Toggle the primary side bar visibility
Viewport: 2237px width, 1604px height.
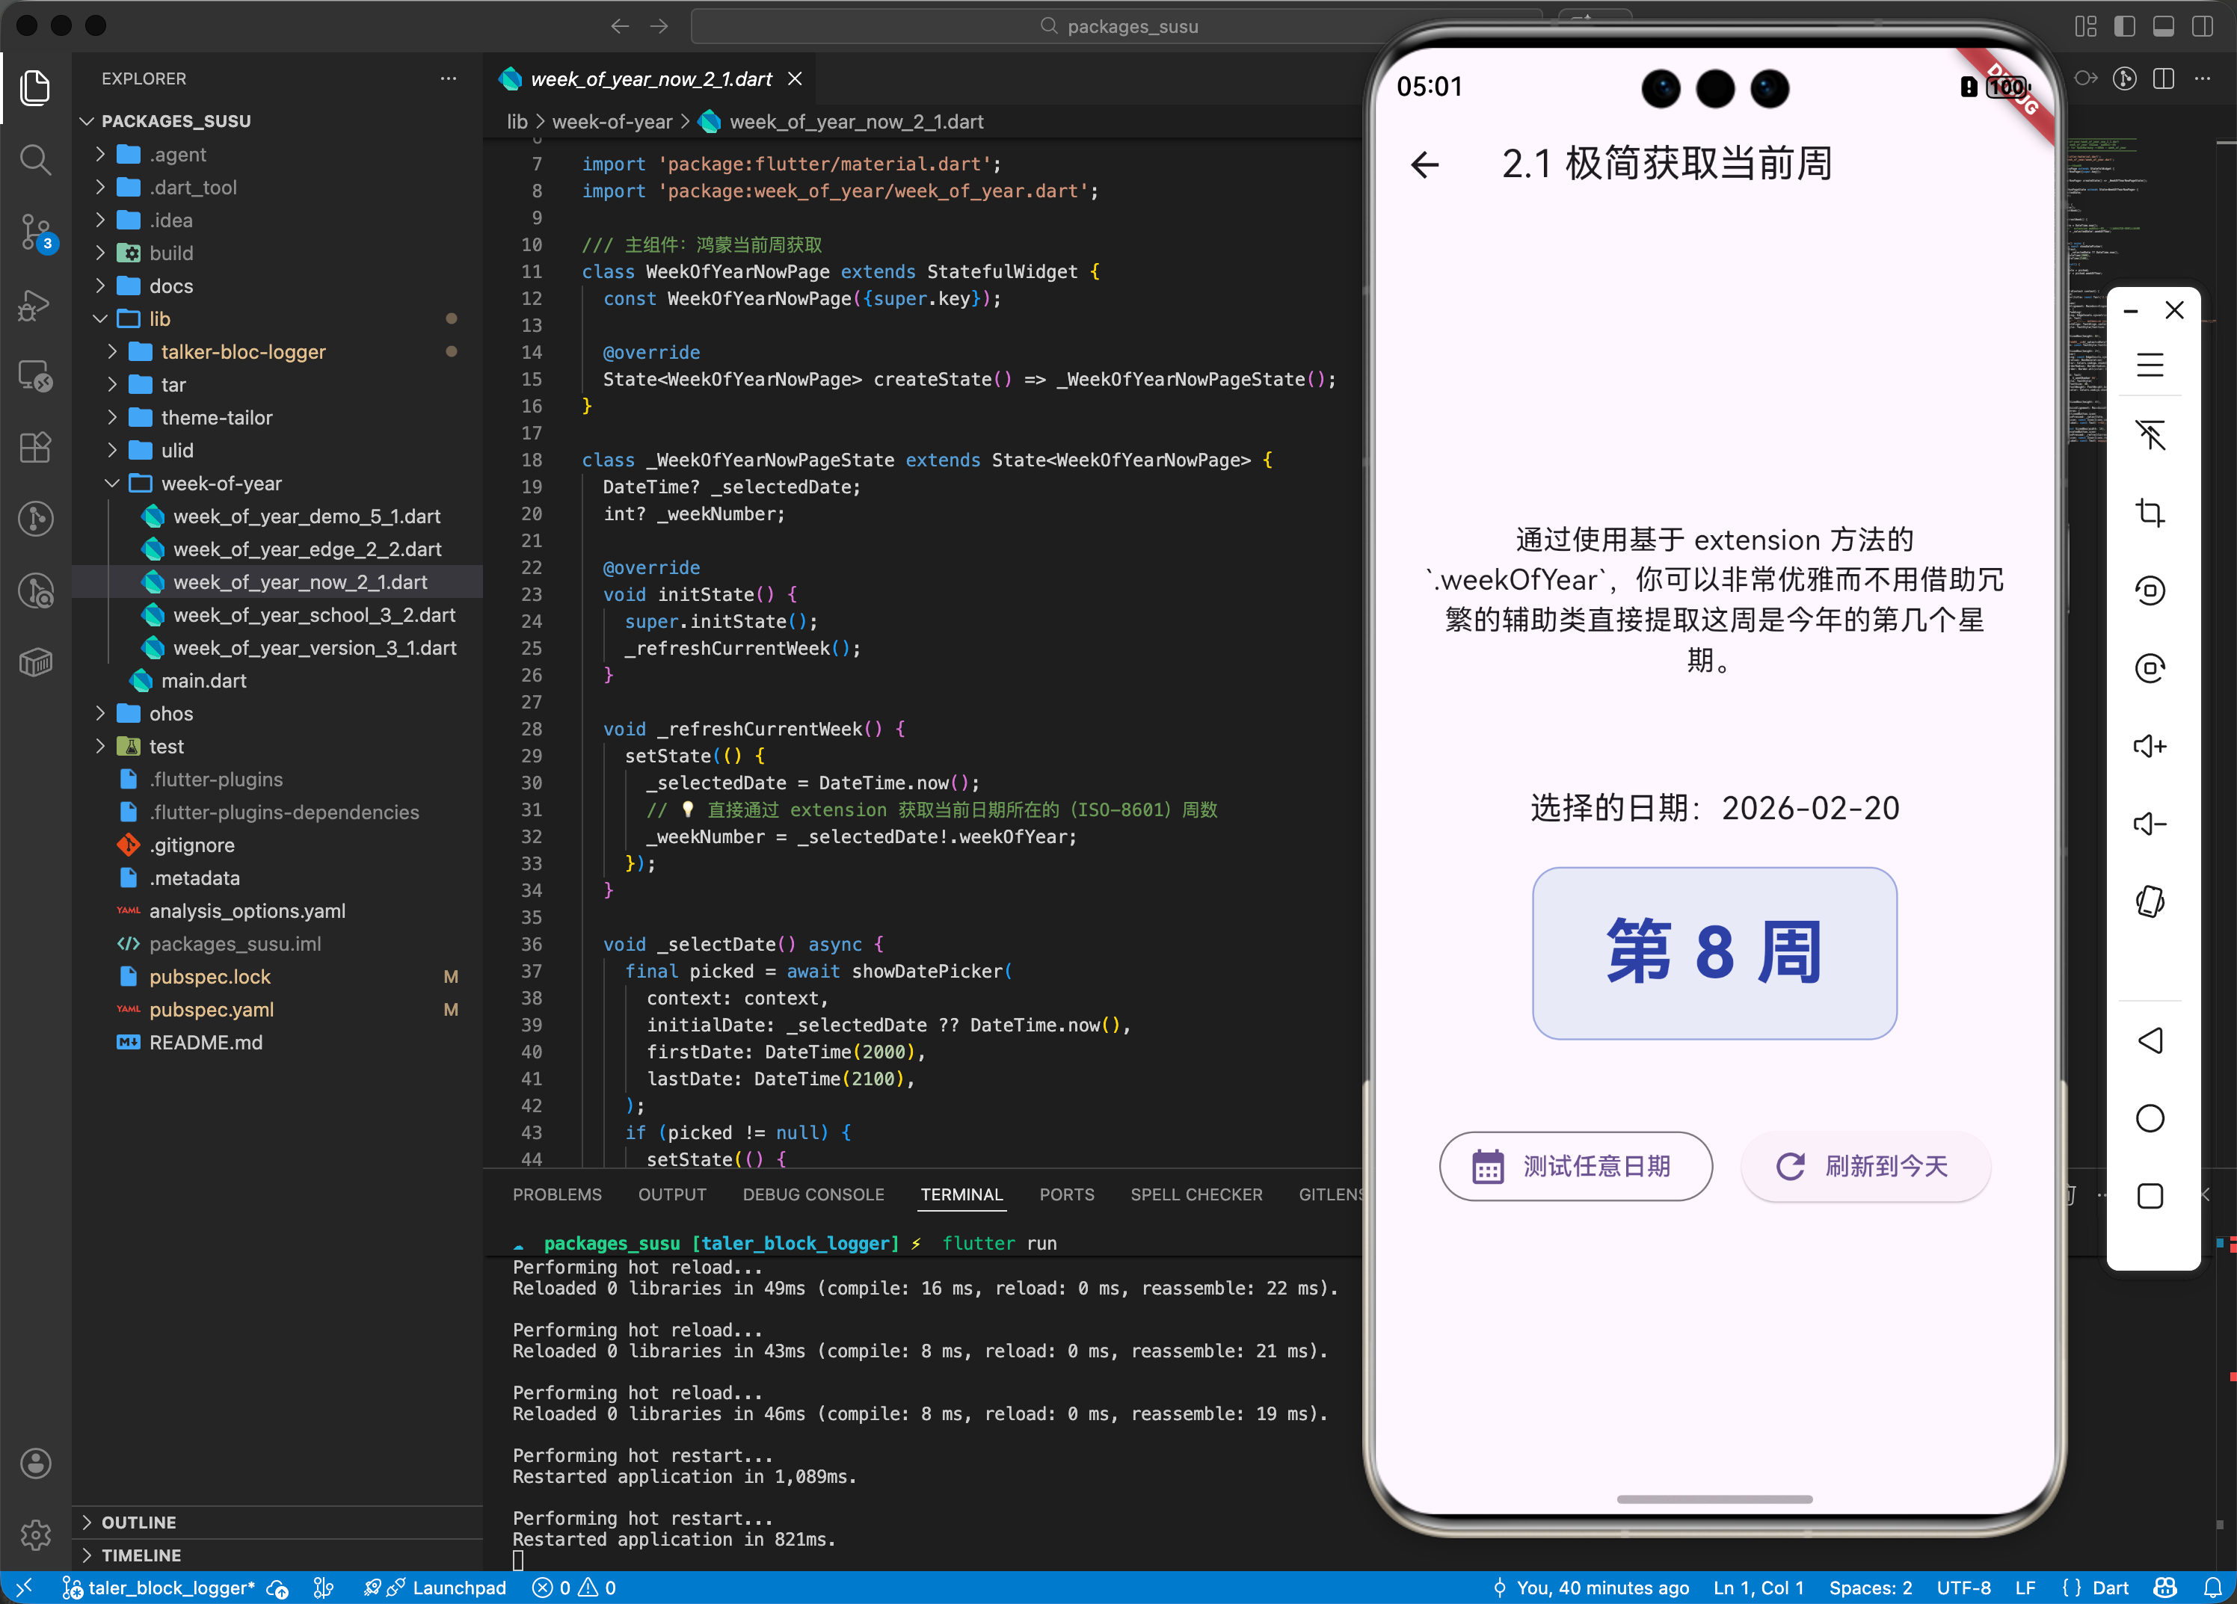(2123, 27)
